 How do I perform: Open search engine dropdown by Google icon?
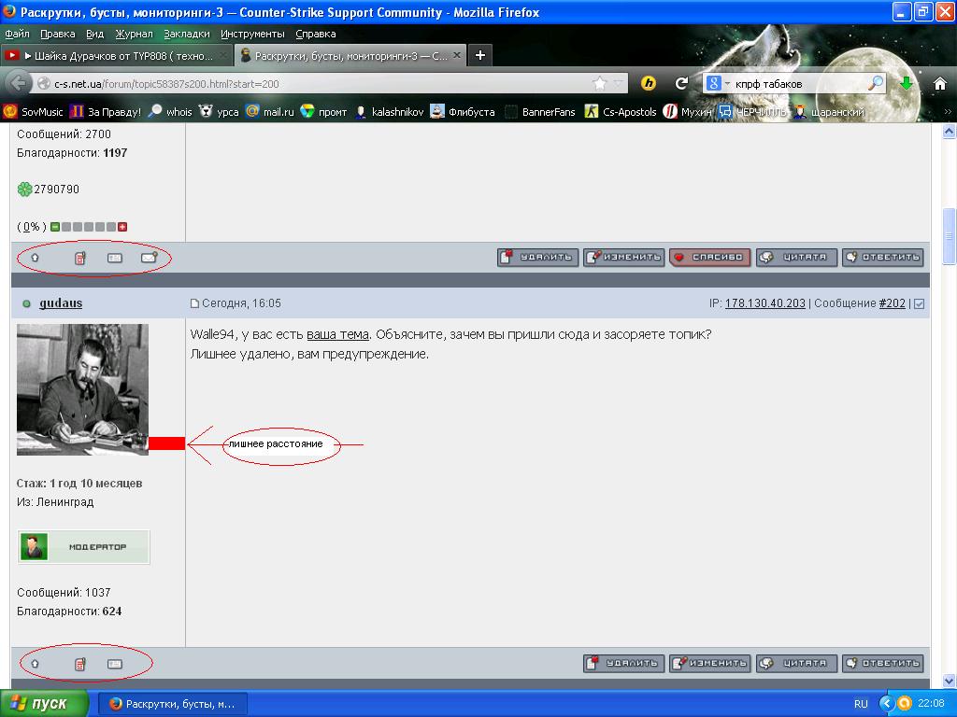click(x=718, y=83)
